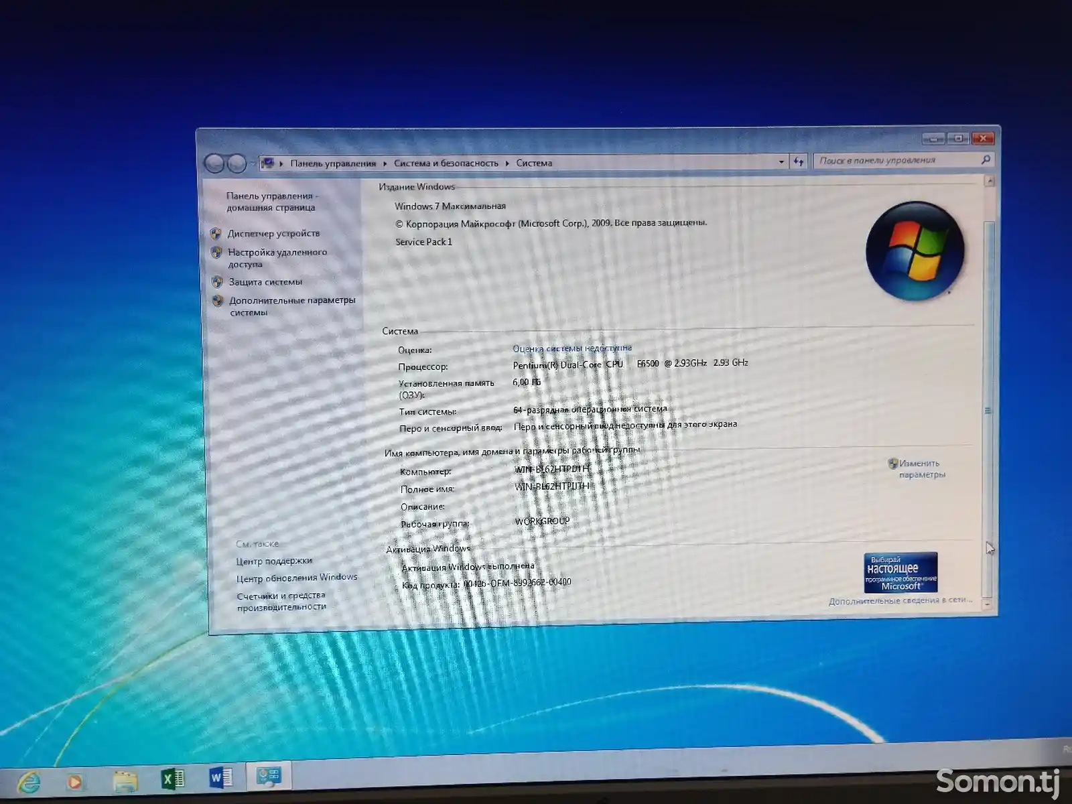Select Система breadcrumb item
This screenshot has height=804, width=1072.
tap(534, 163)
